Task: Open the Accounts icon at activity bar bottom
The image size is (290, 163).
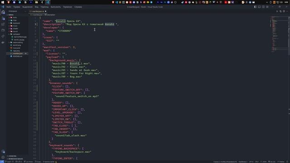Action: (3, 152)
